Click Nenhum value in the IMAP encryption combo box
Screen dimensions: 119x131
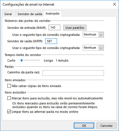(90, 35)
